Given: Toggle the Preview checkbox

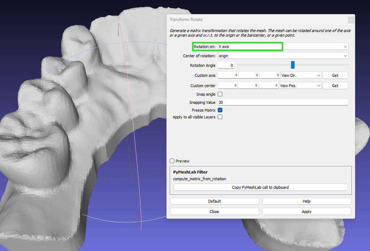Looking at the screenshot, I should click(x=172, y=161).
